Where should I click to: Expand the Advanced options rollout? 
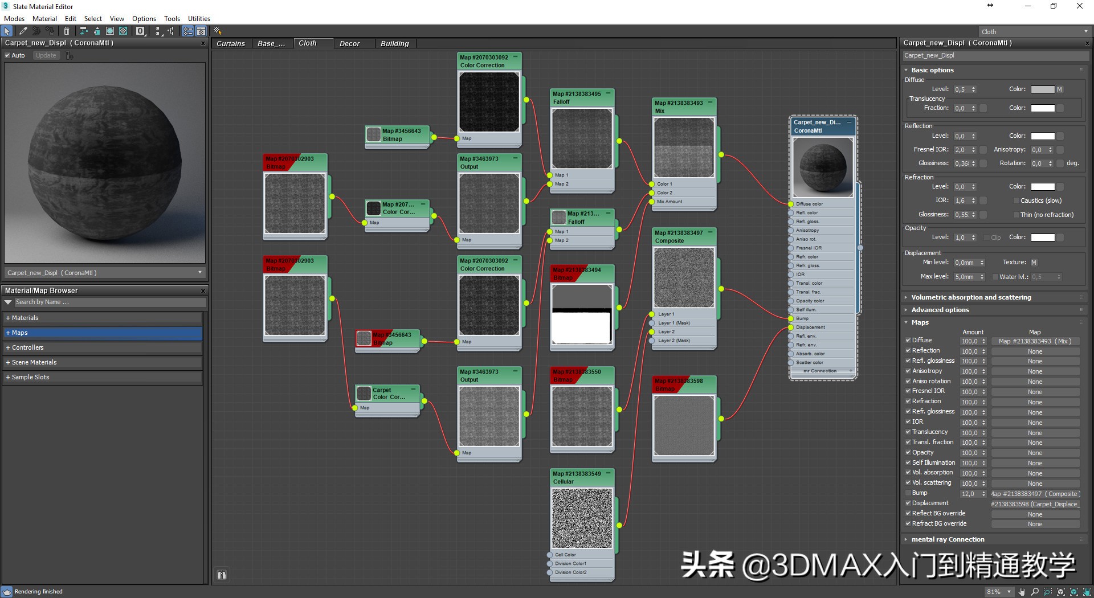point(938,310)
